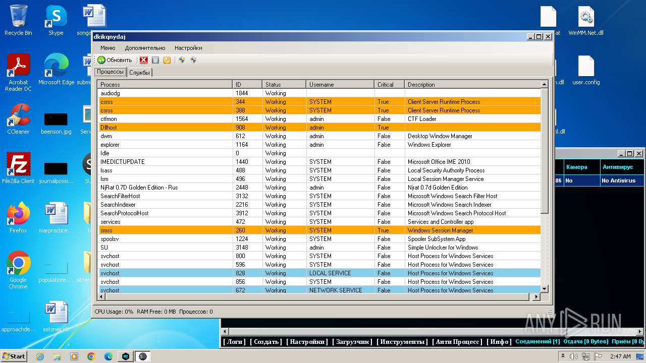
Task: Click the red X kill process icon
Action: pyautogui.click(x=144, y=60)
